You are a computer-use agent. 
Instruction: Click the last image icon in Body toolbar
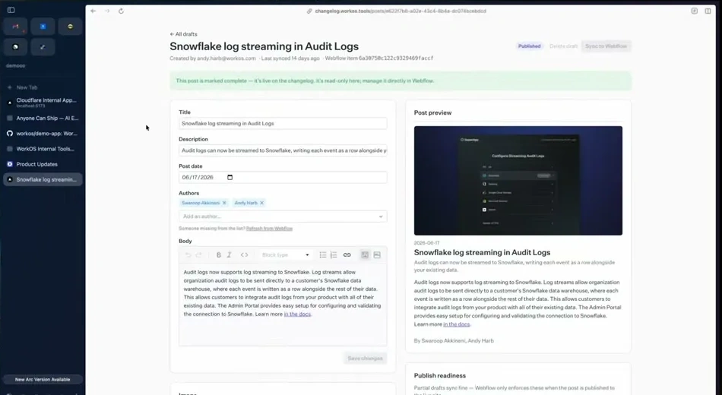[377, 254]
